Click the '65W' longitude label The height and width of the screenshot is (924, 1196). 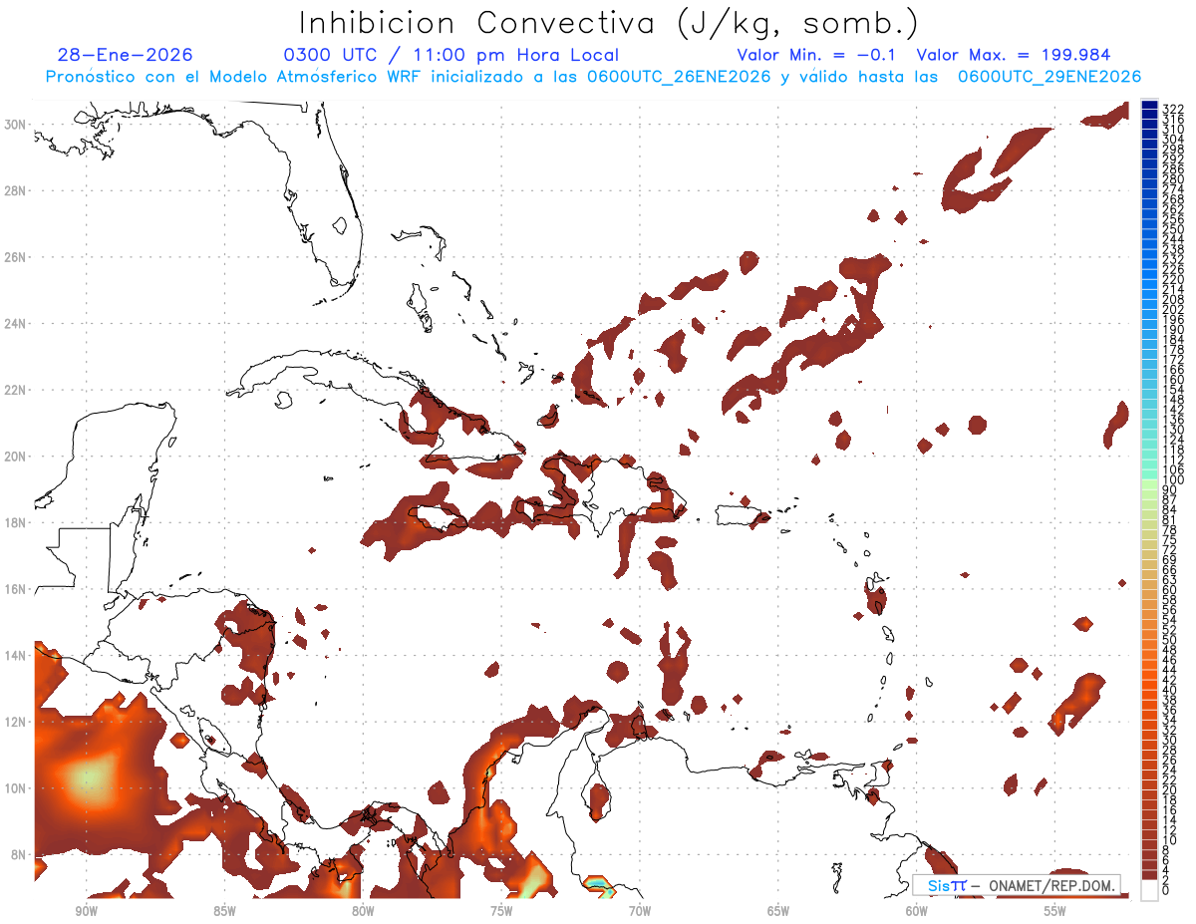(x=778, y=911)
